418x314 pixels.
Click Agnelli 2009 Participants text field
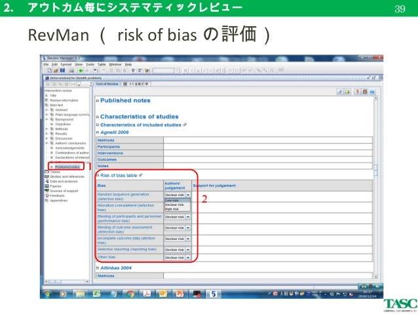pyautogui.click(x=268, y=146)
